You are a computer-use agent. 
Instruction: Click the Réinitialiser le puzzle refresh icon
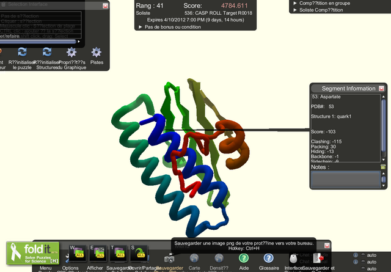pyautogui.click(x=22, y=52)
